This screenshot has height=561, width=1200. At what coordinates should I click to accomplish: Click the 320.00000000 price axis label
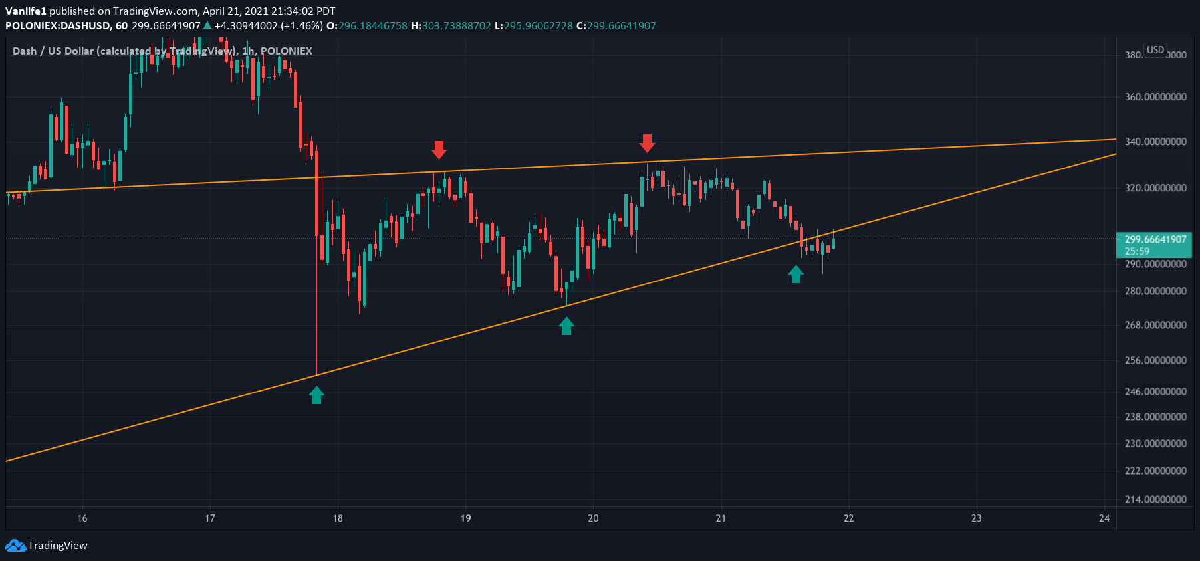(x=1155, y=188)
